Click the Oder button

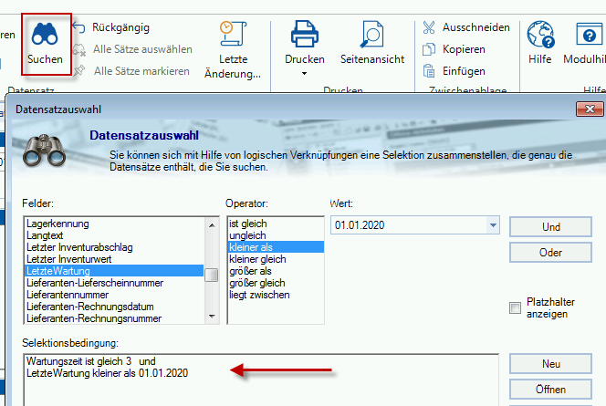(550, 252)
